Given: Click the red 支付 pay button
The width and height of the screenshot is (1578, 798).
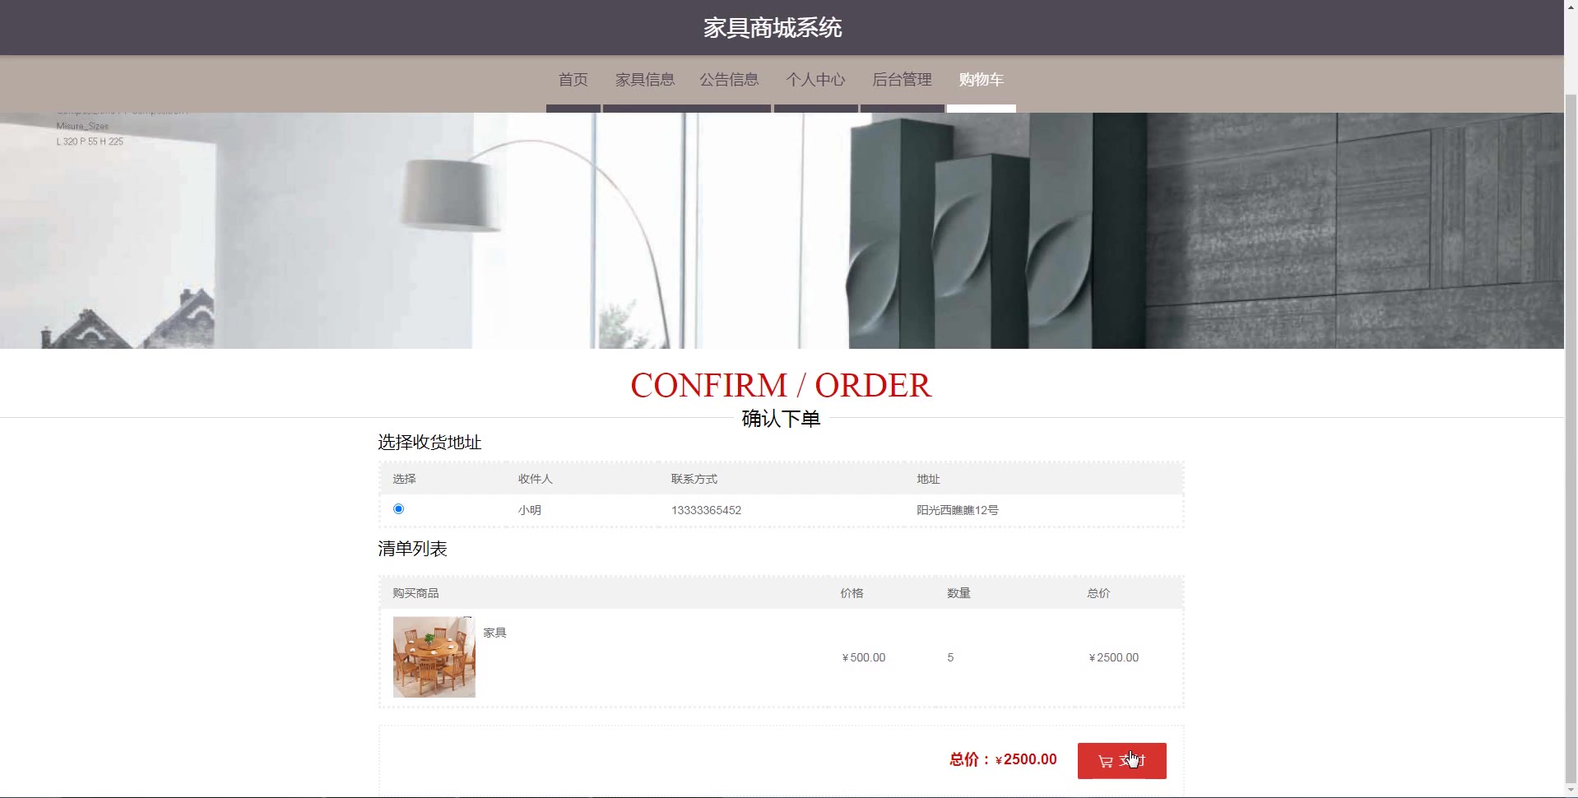Looking at the screenshot, I should coord(1121,761).
